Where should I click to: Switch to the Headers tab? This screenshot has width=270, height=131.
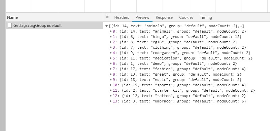122,17
